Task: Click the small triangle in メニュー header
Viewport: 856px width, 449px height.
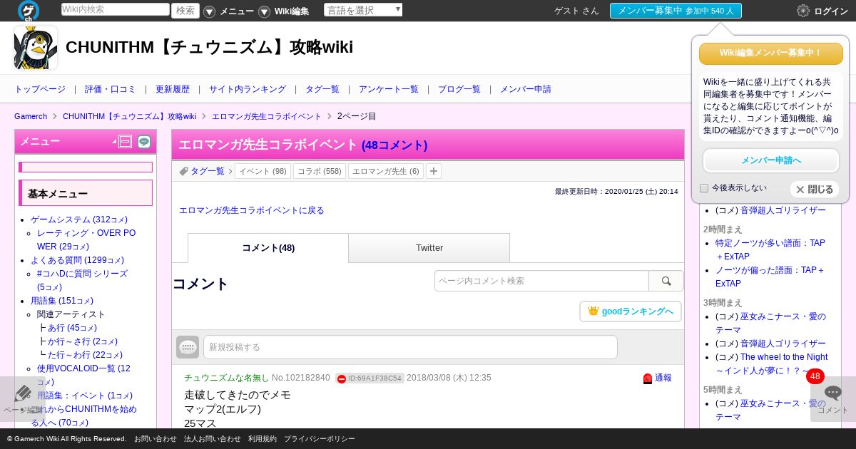Action: pyautogui.click(x=114, y=143)
